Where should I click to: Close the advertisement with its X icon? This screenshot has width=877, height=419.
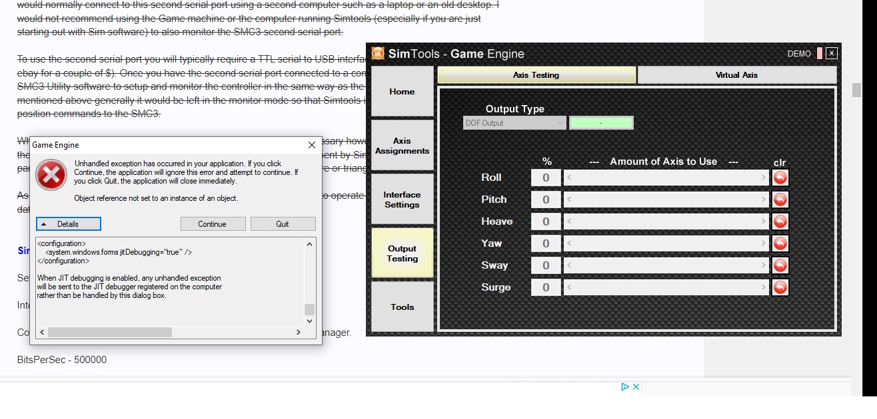click(636, 386)
